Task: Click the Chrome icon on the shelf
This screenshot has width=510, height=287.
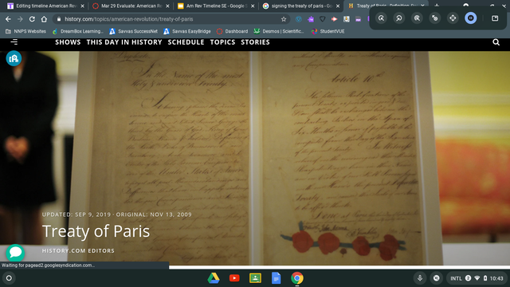Action: (297, 278)
